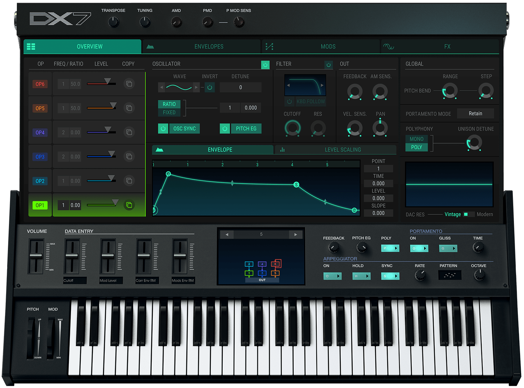Select FIXED frequency mode
Screen dimensions: 524x388
169,112
